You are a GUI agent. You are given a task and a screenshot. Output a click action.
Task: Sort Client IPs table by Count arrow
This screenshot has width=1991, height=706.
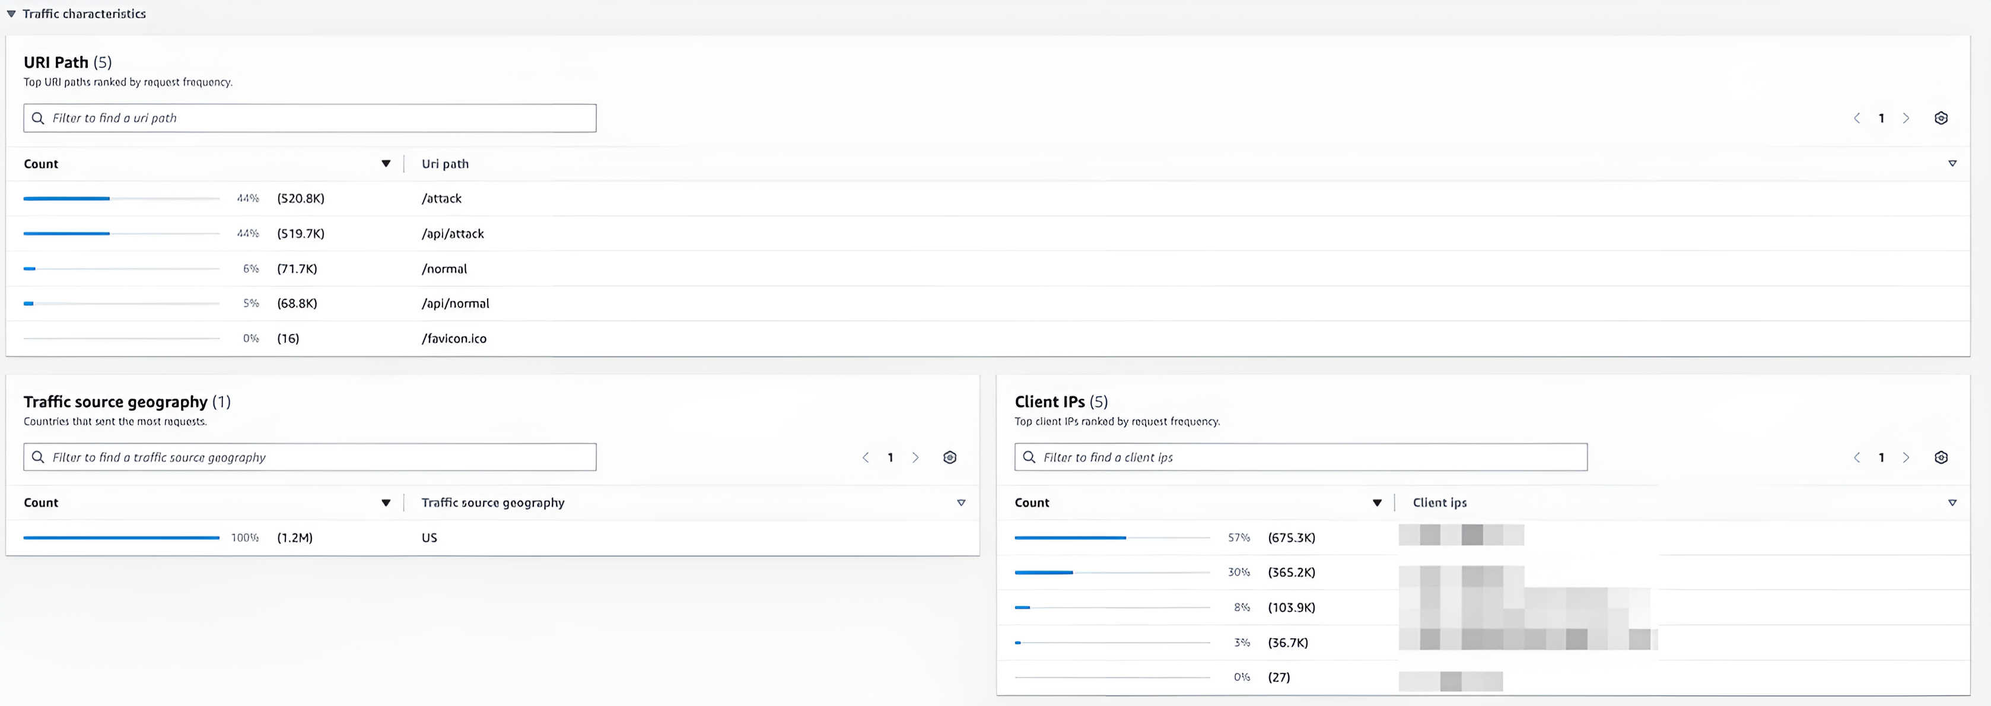coord(1376,504)
